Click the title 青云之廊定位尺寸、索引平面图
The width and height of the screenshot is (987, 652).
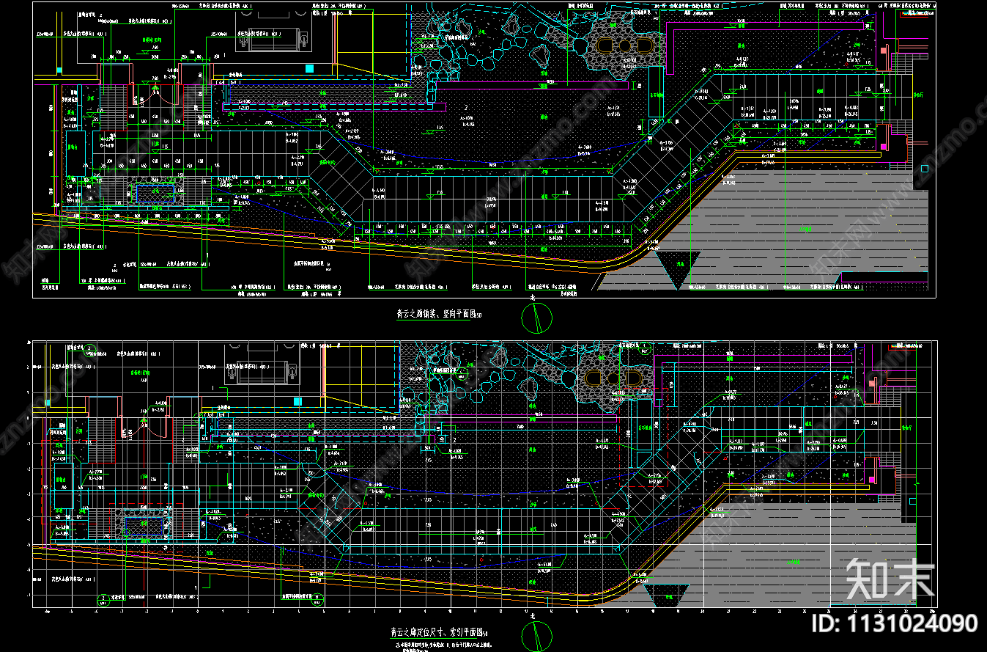tap(438, 631)
